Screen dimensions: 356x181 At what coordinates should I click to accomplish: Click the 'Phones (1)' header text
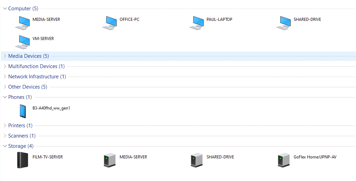20,97
